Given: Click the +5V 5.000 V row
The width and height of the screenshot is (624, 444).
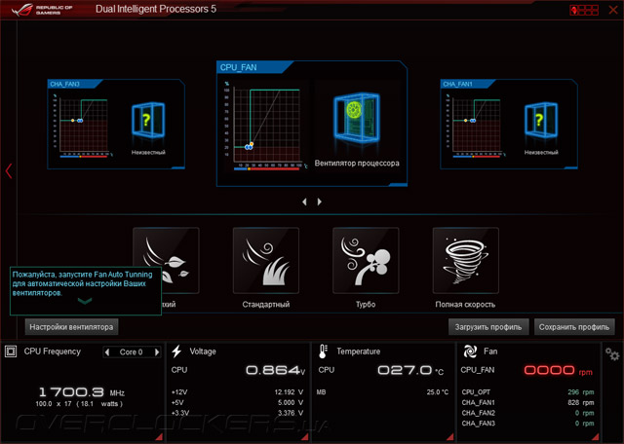Looking at the screenshot, I should tap(238, 402).
